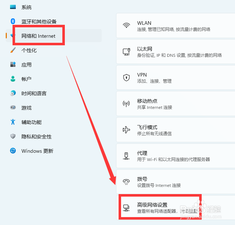Click the Proxy server icon
The height and width of the screenshot is (225, 235).
click(x=126, y=156)
